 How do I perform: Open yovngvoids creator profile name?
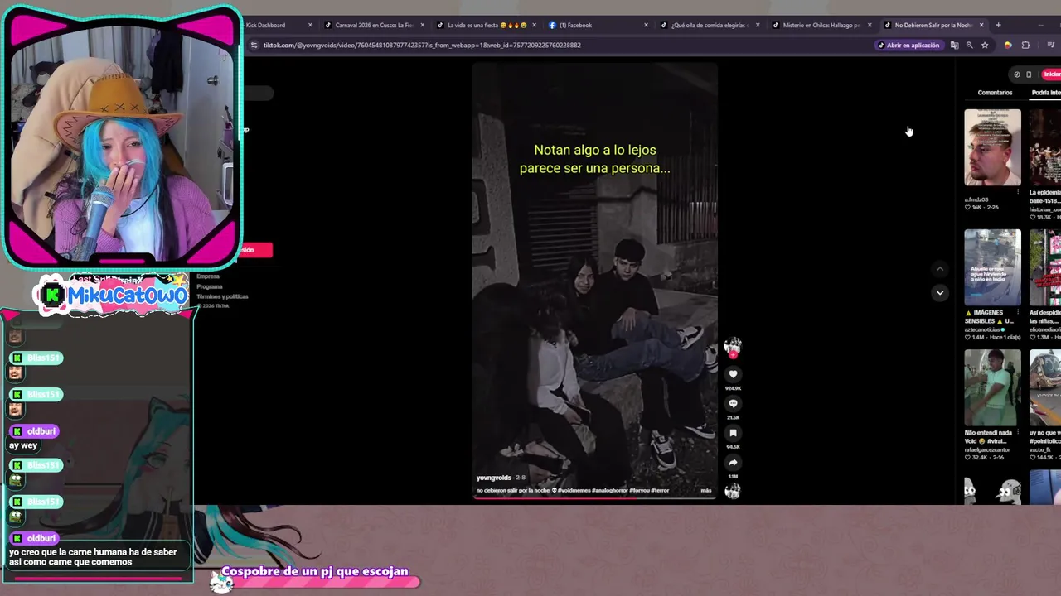494,478
